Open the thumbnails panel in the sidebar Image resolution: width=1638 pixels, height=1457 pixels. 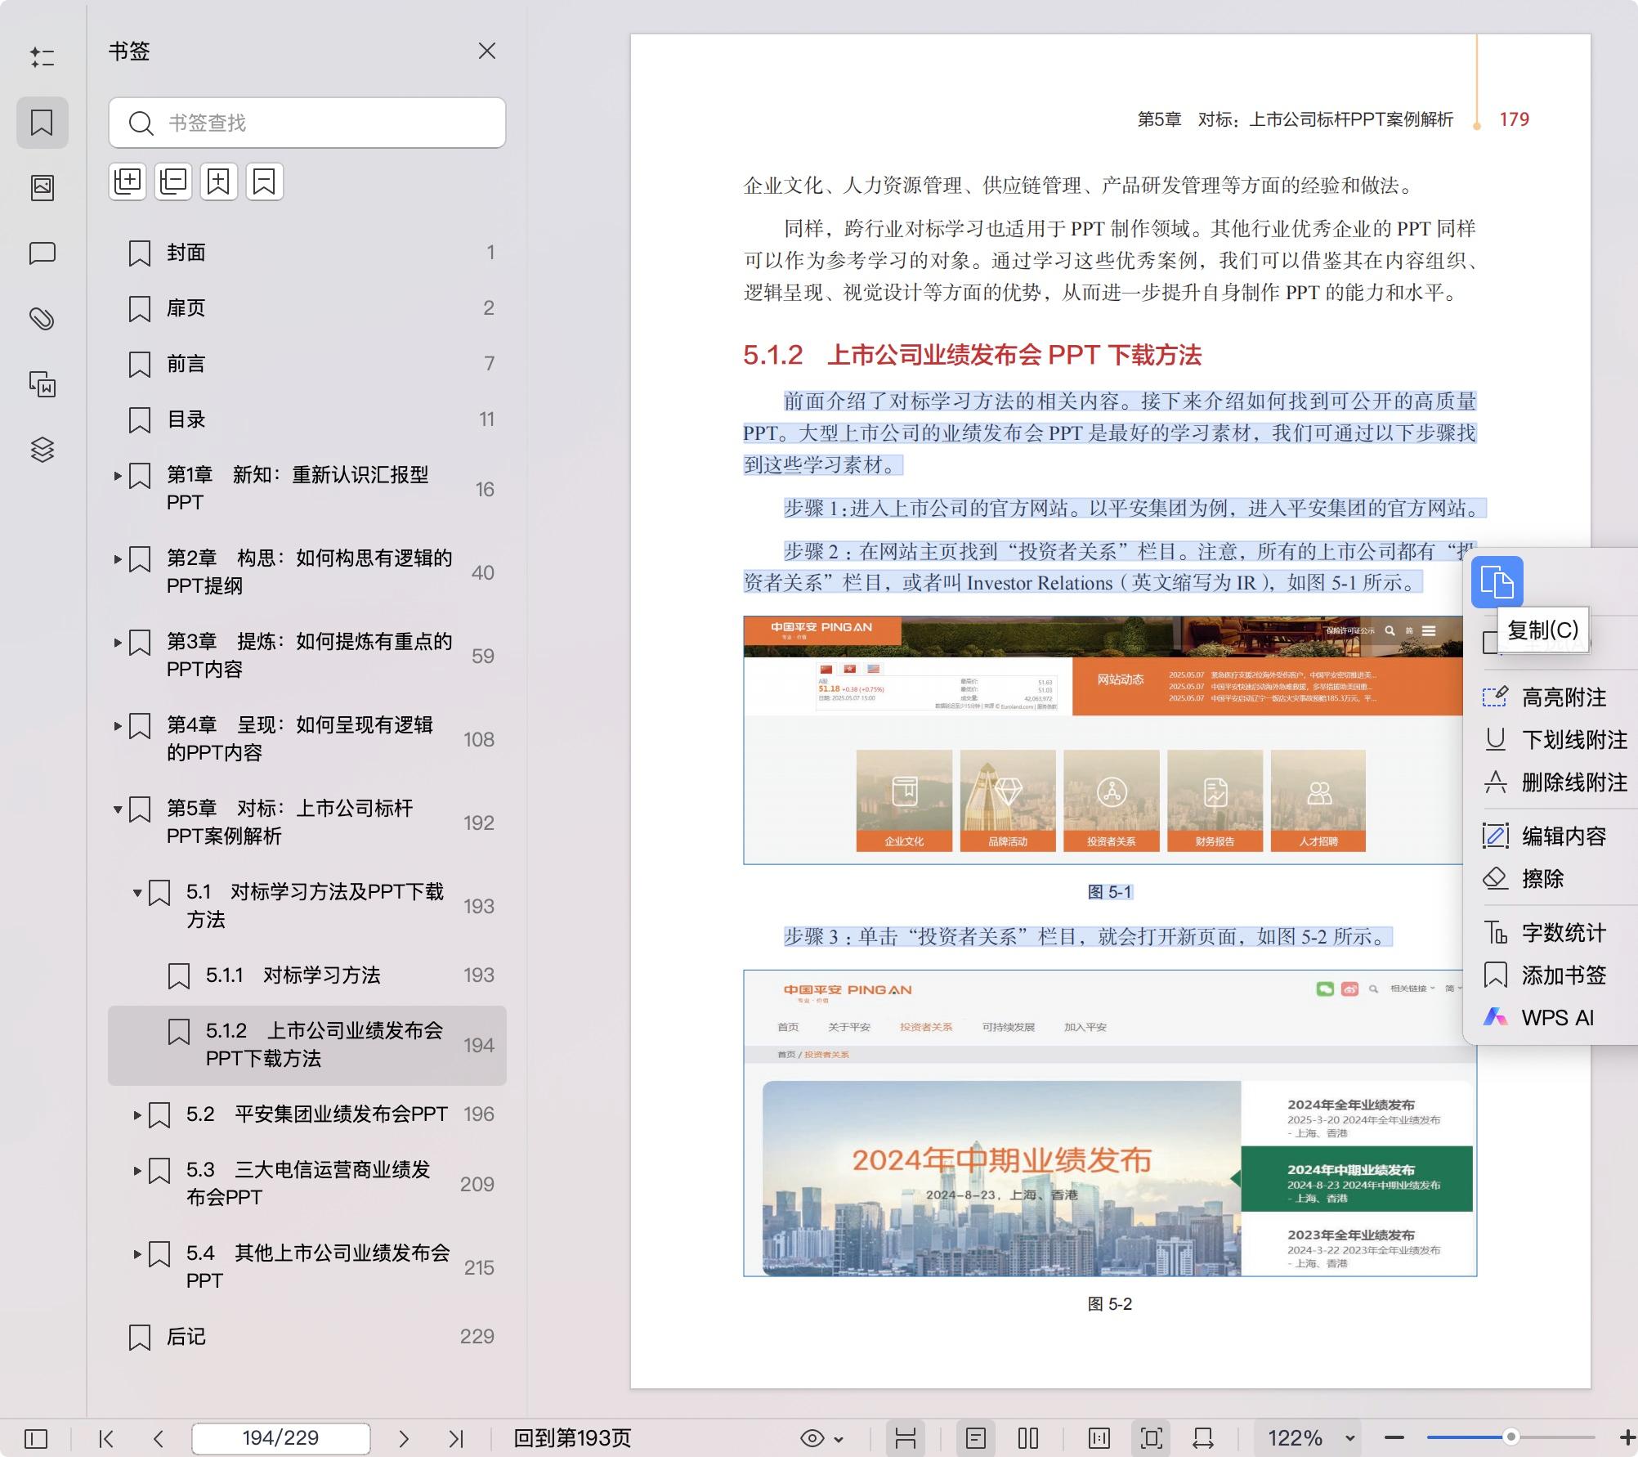[x=43, y=187]
